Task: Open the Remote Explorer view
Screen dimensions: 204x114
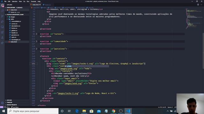Action: [2, 27]
